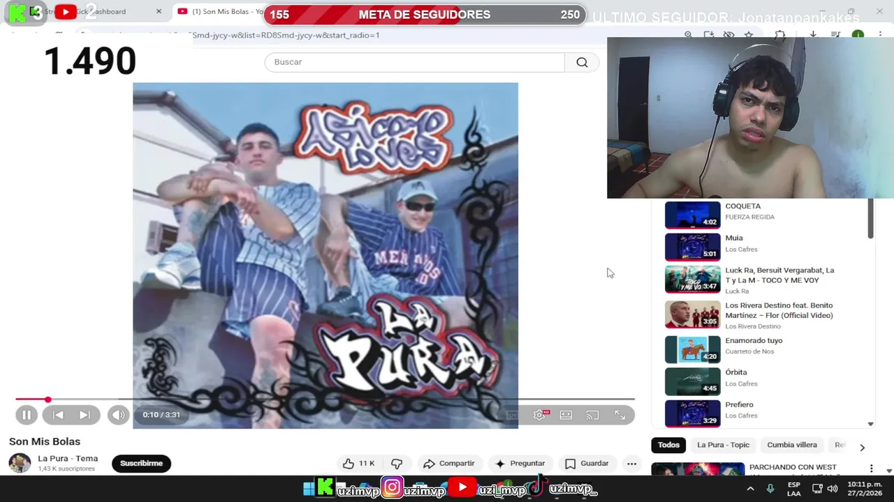Open La Pura - Tema channel link

point(68,459)
